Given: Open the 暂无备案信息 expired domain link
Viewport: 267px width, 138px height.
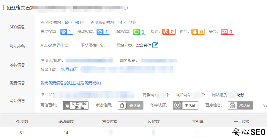Looking at the screenshot, I should pyautogui.click(x=72, y=83).
